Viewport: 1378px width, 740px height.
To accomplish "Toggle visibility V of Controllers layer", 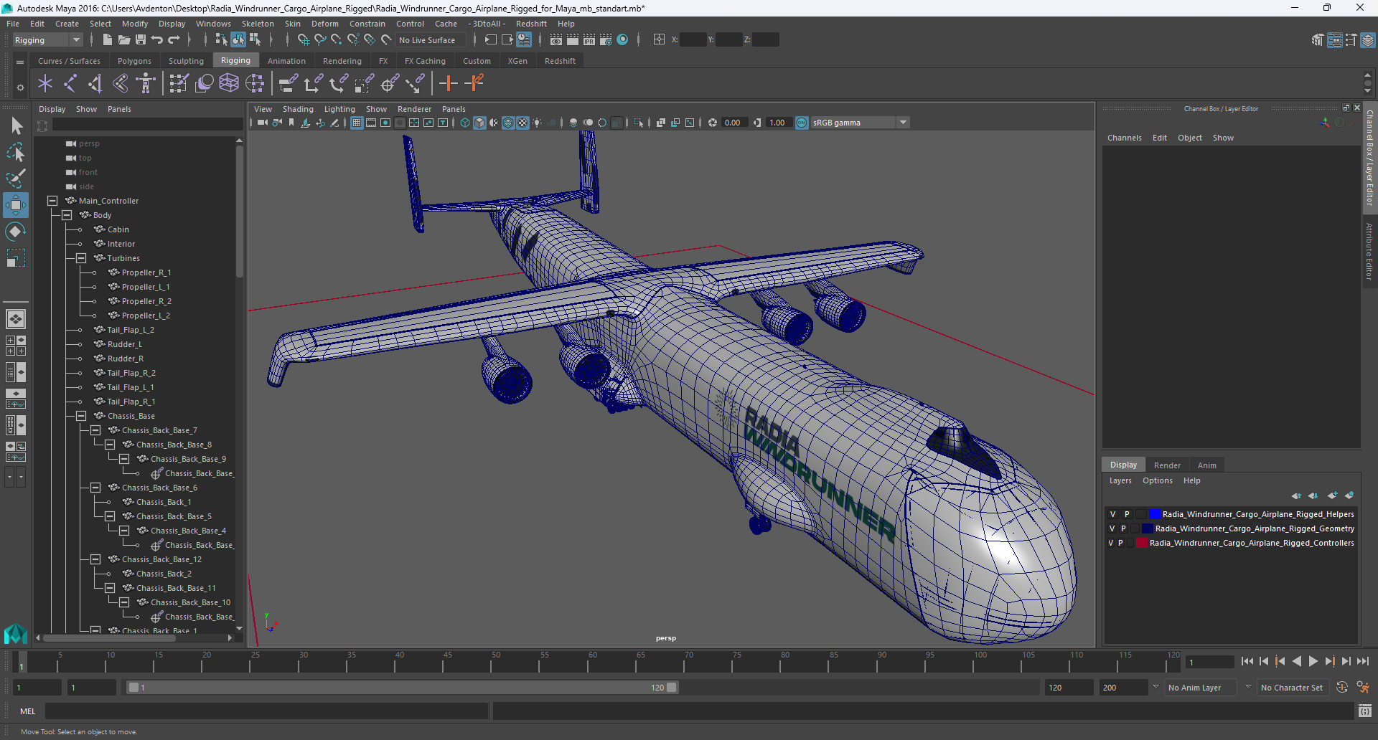I will tap(1110, 543).
